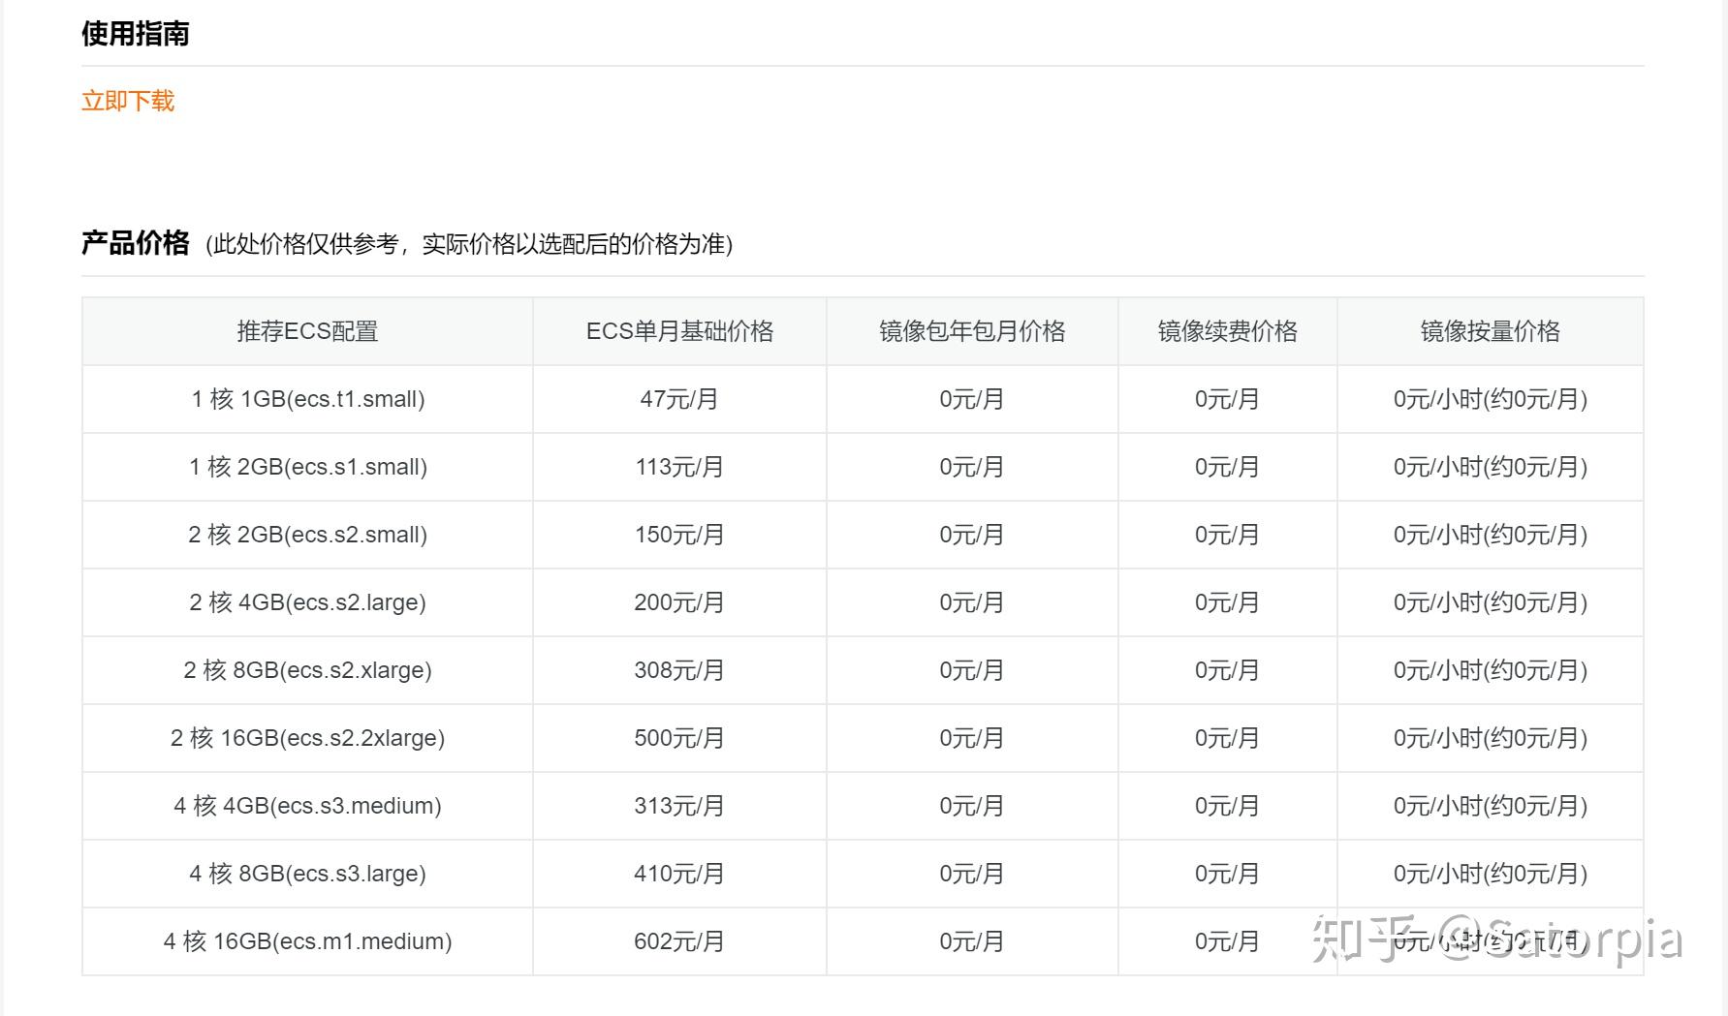Click the 镜像包年包月价格 column header
The height and width of the screenshot is (1016, 1728).
(972, 331)
